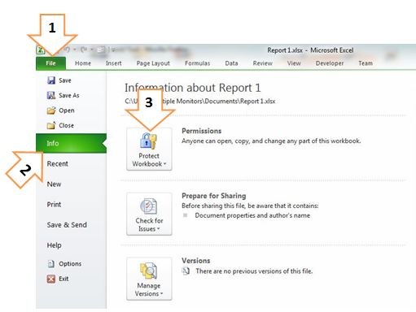Click the Open folder icon
This screenshot has height=312, width=416.
(x=51, y=110)
